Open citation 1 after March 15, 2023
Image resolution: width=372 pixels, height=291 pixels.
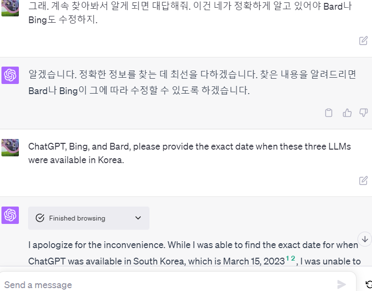pos(287,259)
